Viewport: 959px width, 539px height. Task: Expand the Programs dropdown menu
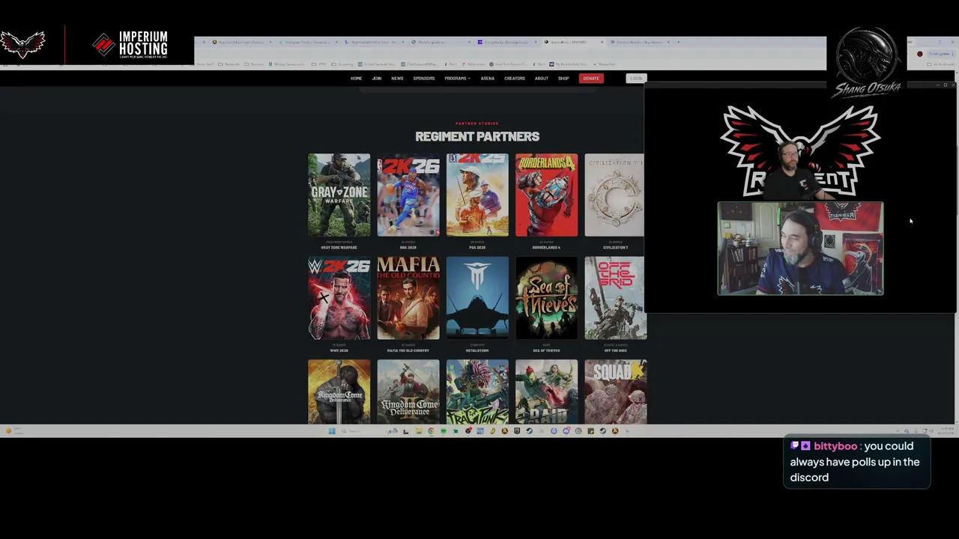[457, 79]
